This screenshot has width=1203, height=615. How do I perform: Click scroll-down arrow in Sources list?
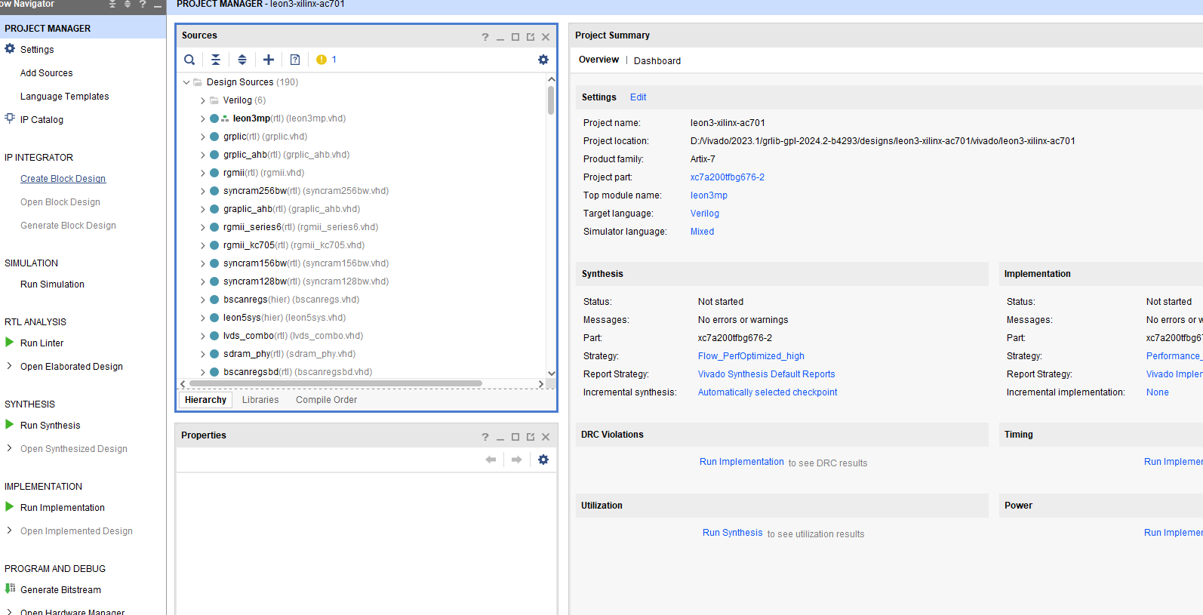[x=552, y=373]
